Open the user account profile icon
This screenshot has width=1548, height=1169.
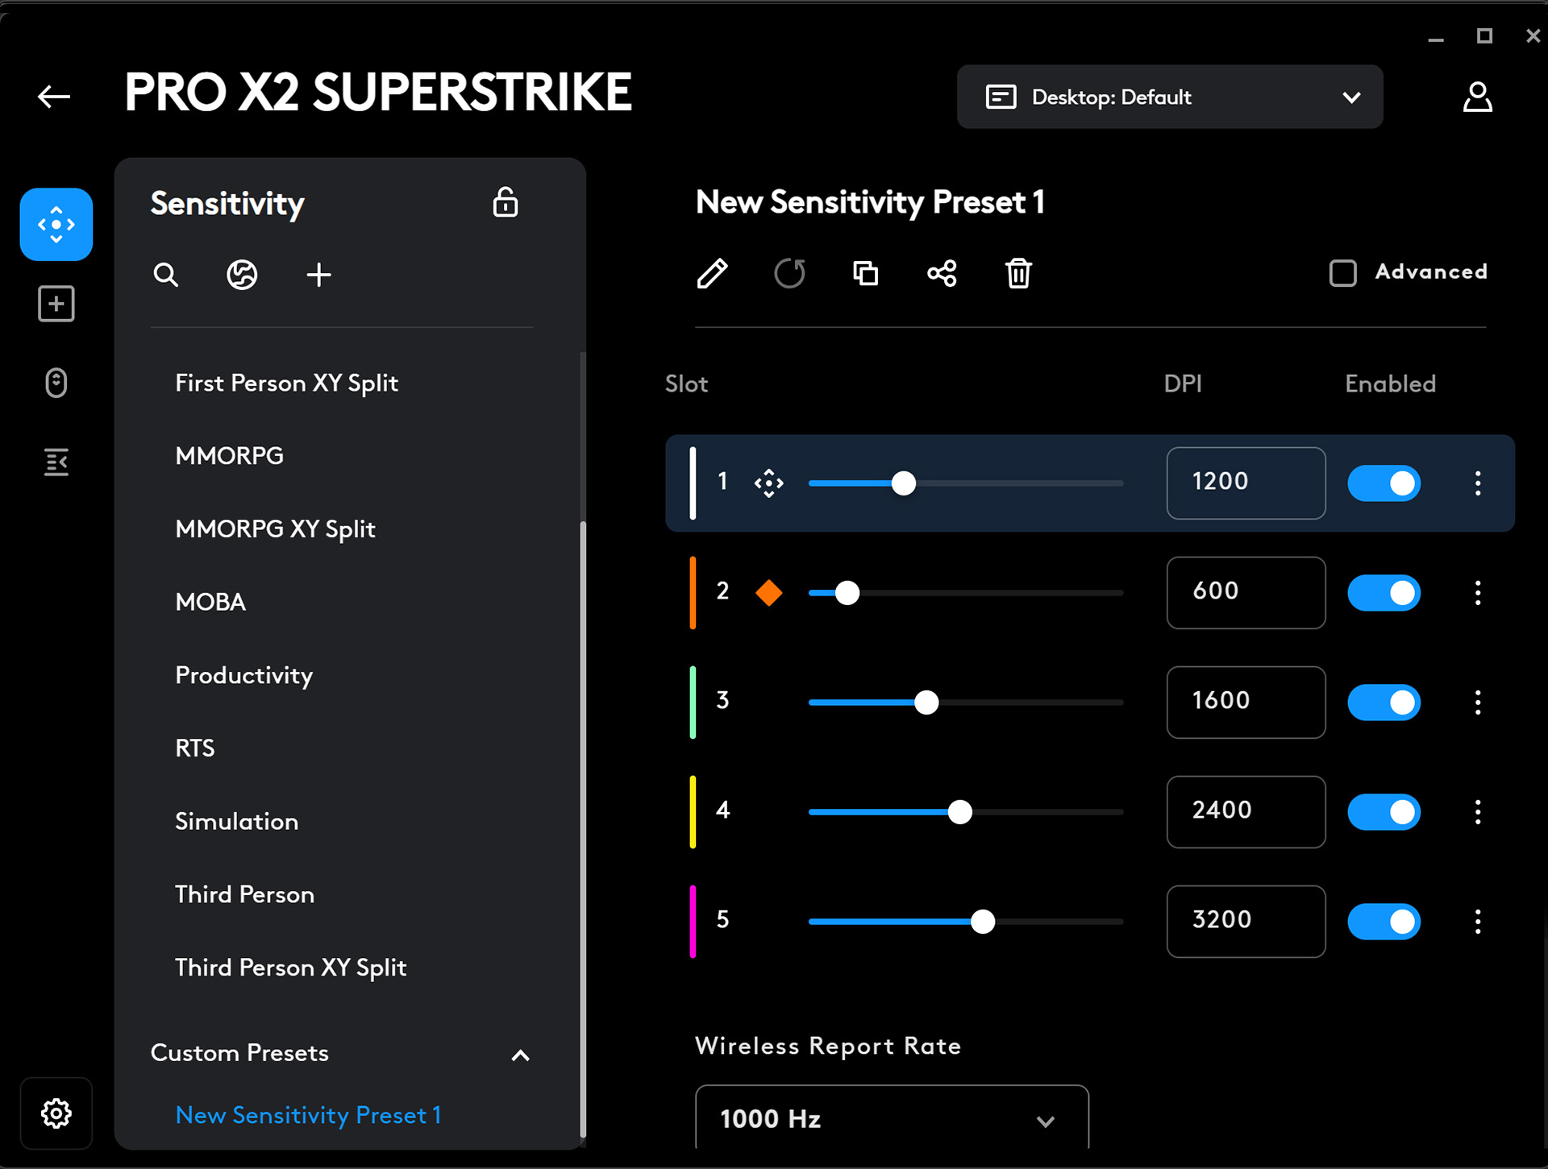click(x=1477, y=97)
